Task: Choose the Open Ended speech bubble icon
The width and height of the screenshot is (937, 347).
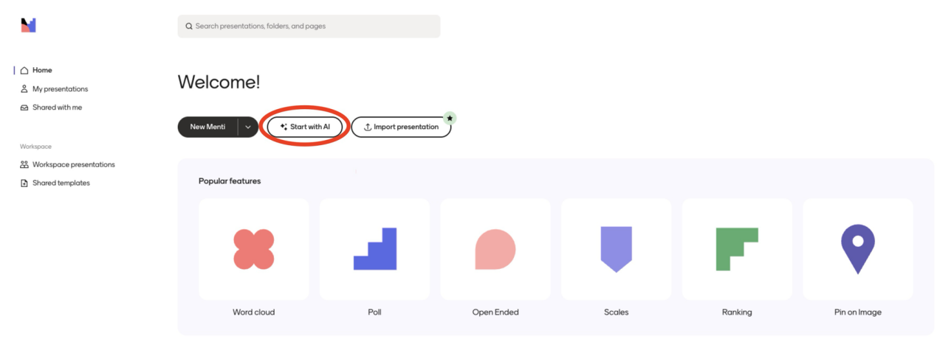Action: 495,249
